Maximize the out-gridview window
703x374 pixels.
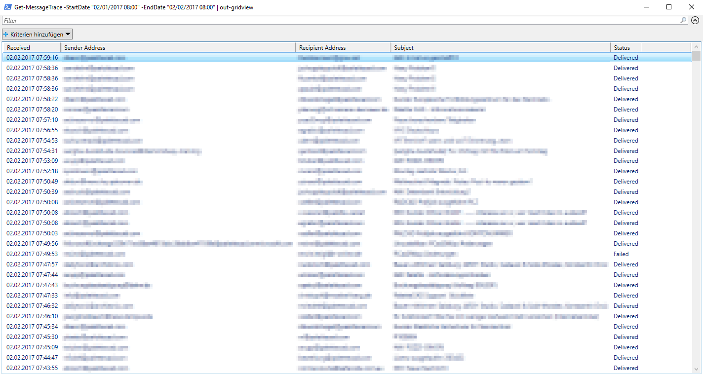(669, 7)
